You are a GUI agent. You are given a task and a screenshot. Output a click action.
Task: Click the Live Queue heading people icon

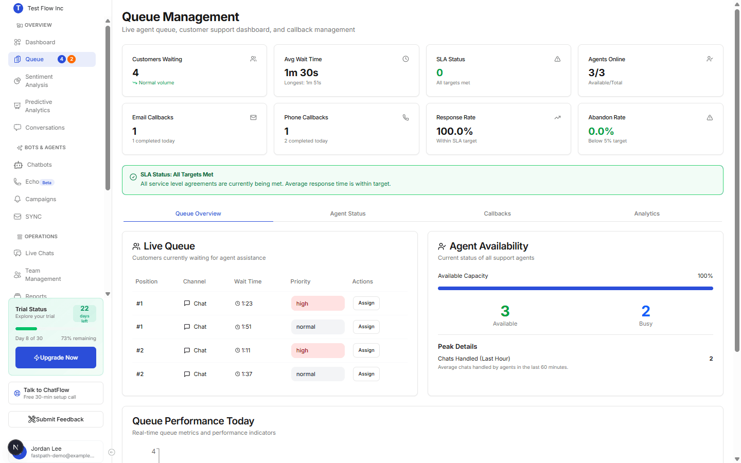click(x=136, y=246)
